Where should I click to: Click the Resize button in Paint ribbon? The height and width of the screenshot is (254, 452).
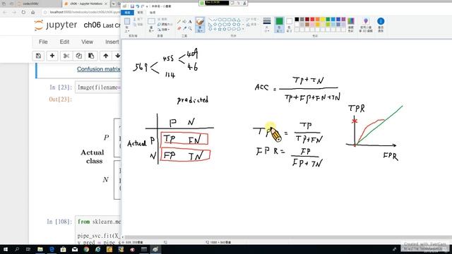(165, 25)
